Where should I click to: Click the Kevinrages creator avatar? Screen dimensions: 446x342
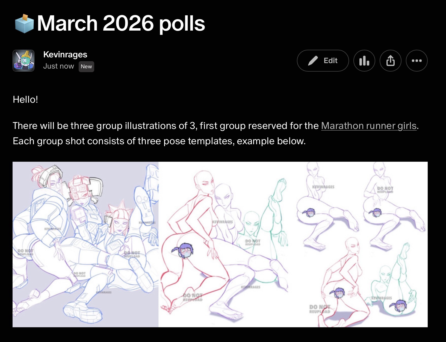pos(23,61)
